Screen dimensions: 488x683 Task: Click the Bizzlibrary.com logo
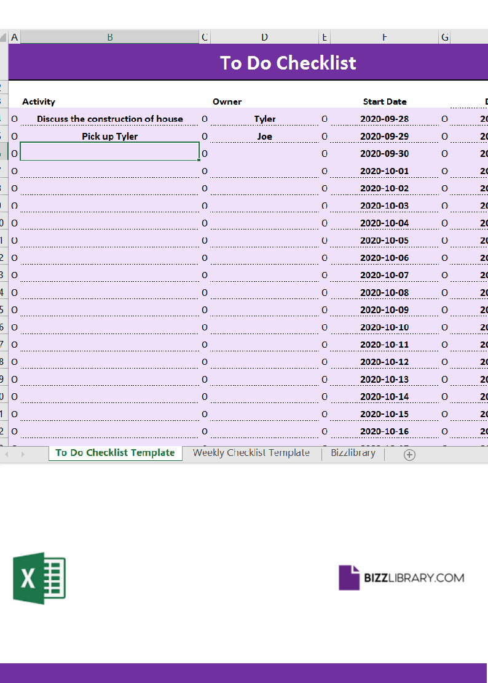(x=401, y=578)
